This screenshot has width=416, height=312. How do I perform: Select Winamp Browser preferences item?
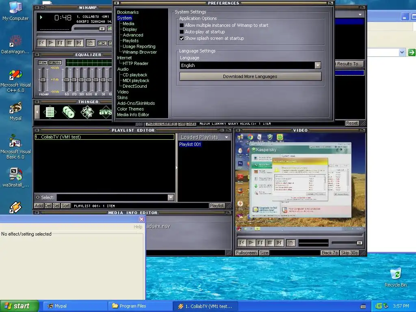coord(140,52)
